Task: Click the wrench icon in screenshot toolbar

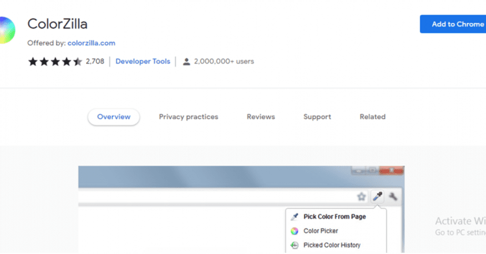Action: point(393,196)
